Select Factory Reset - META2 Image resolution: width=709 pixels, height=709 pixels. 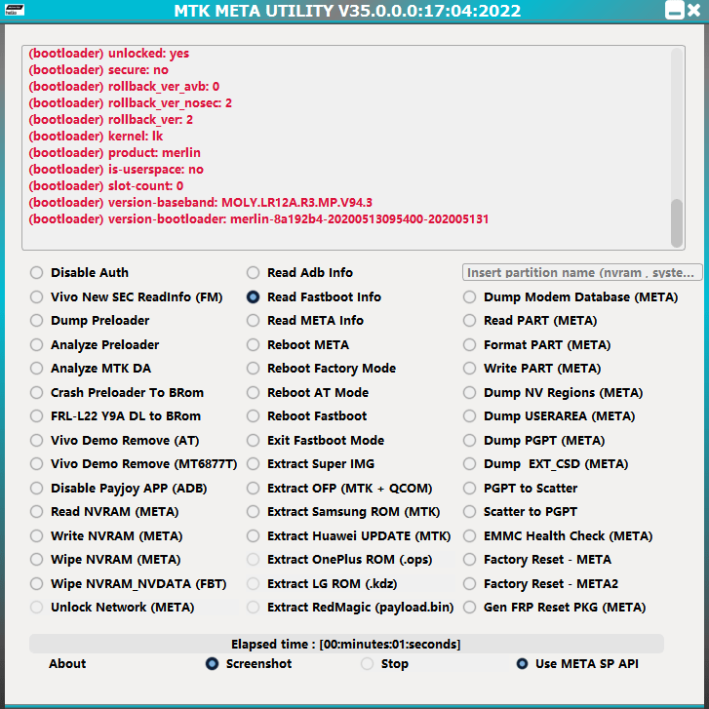coord(470,584)
